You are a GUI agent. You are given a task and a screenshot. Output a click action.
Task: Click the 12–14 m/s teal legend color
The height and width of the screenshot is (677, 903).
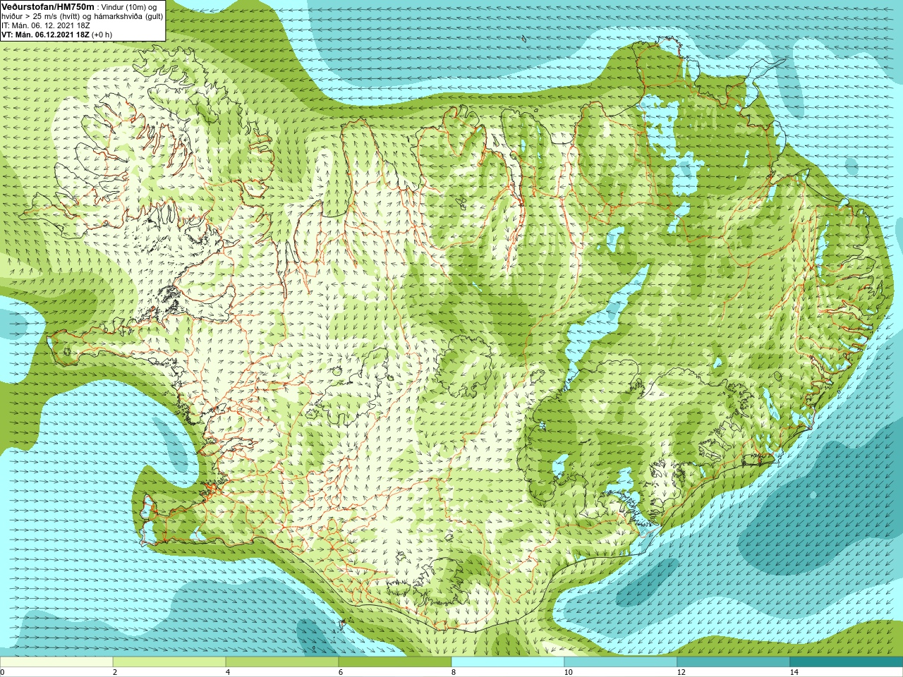point(734,662)
